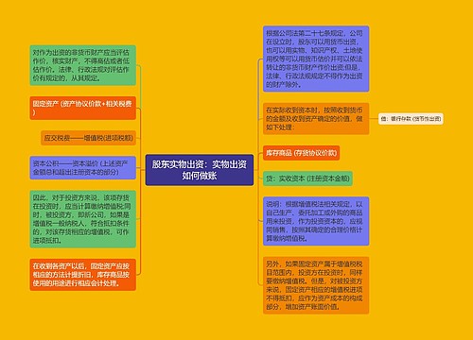Image resolution: width=473 pixels, height=340 pixels.
Task: Click the node starting 在收到各资产以后
Action: (83, 275)
